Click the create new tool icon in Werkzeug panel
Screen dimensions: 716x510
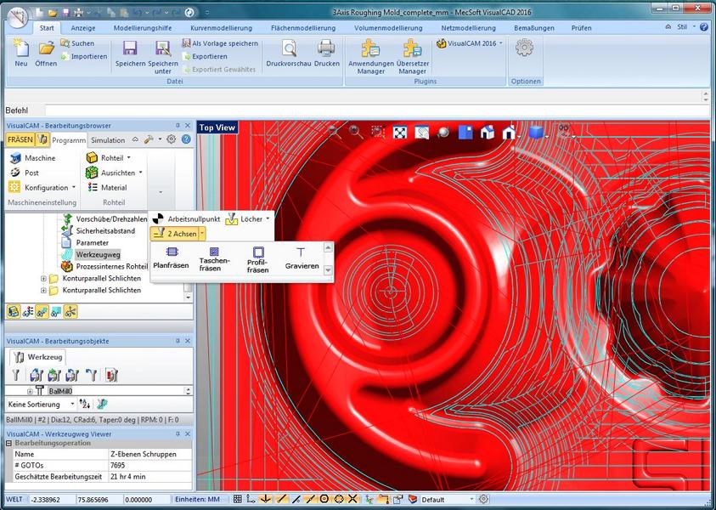pyautogui.click(x=16, y=375)
